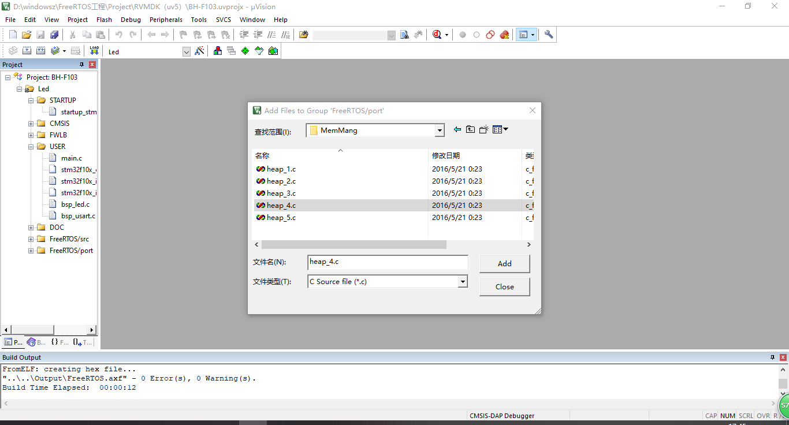Build the current target
Viewport: 789px width, 425px height.
tap(27, 51)
